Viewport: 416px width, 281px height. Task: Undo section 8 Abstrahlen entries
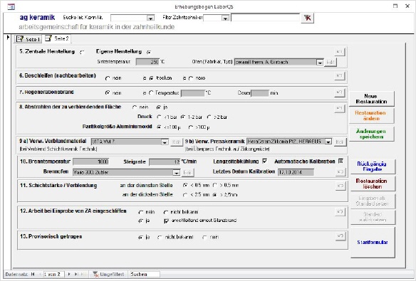coord(339,108)
